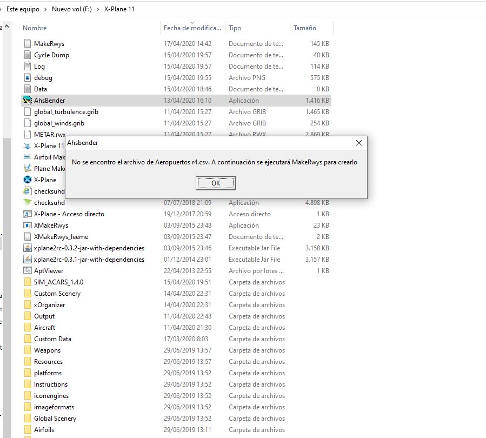Sort by Tamaño column header
This screenshot has height=438, width=486.
pos(305,28)
